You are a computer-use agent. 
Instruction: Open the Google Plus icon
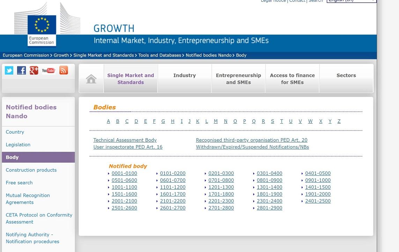tap(34, 70)
